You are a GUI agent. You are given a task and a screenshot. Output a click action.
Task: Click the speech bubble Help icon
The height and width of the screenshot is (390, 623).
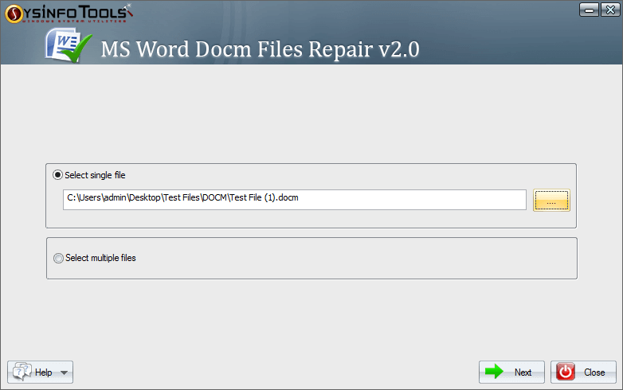click(22, 372)
